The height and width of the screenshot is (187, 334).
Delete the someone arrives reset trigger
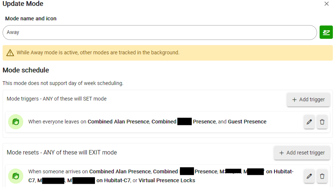tap(322, 176)
